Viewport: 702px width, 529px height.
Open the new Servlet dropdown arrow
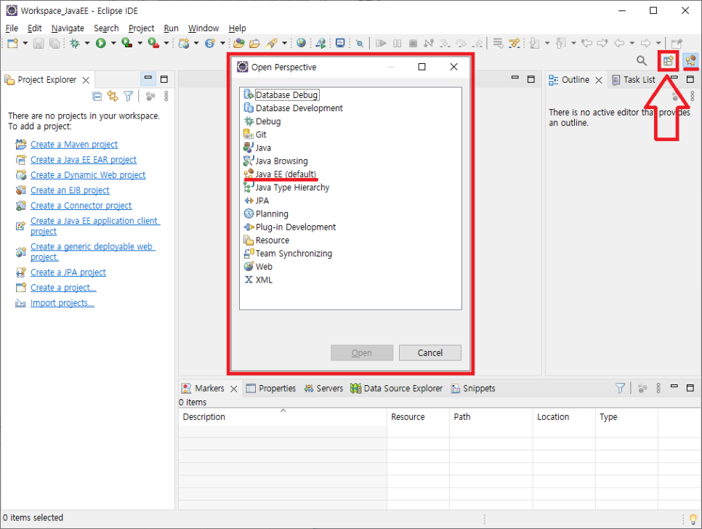coord(222,44)
